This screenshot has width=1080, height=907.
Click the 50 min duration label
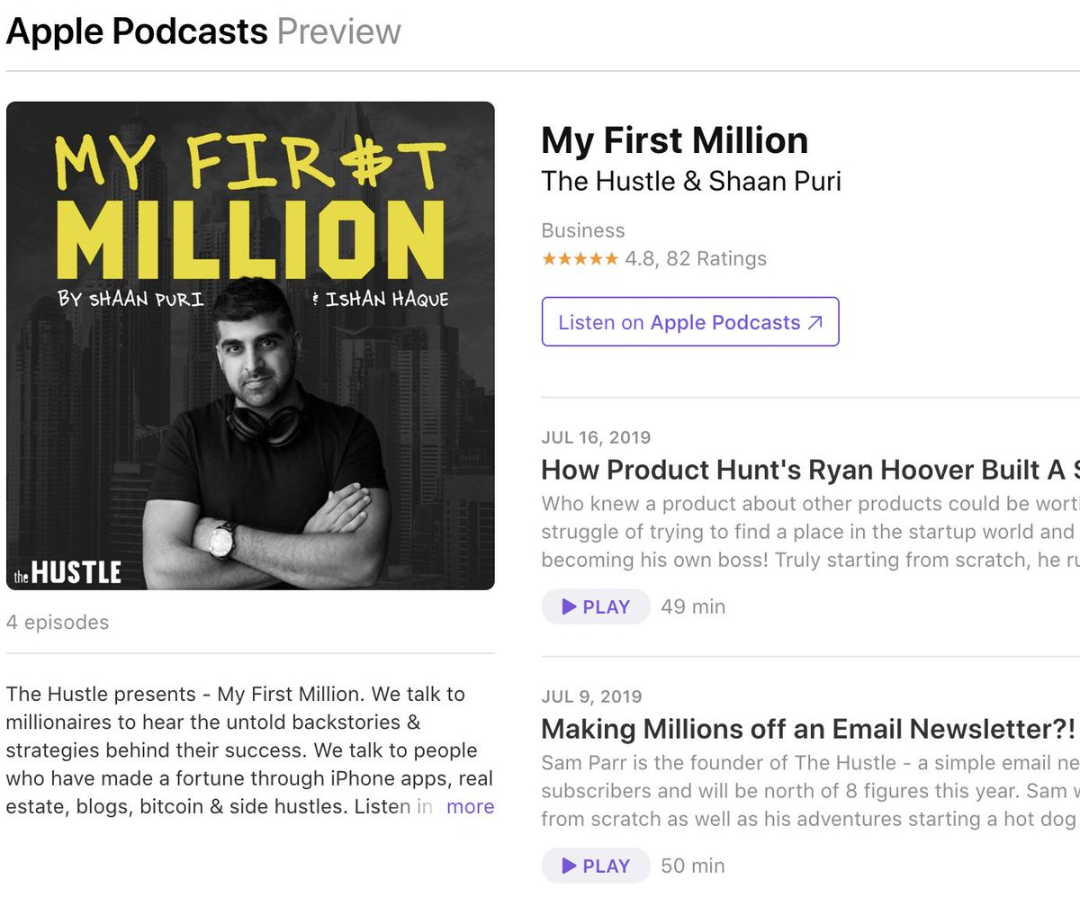point(693,866)
